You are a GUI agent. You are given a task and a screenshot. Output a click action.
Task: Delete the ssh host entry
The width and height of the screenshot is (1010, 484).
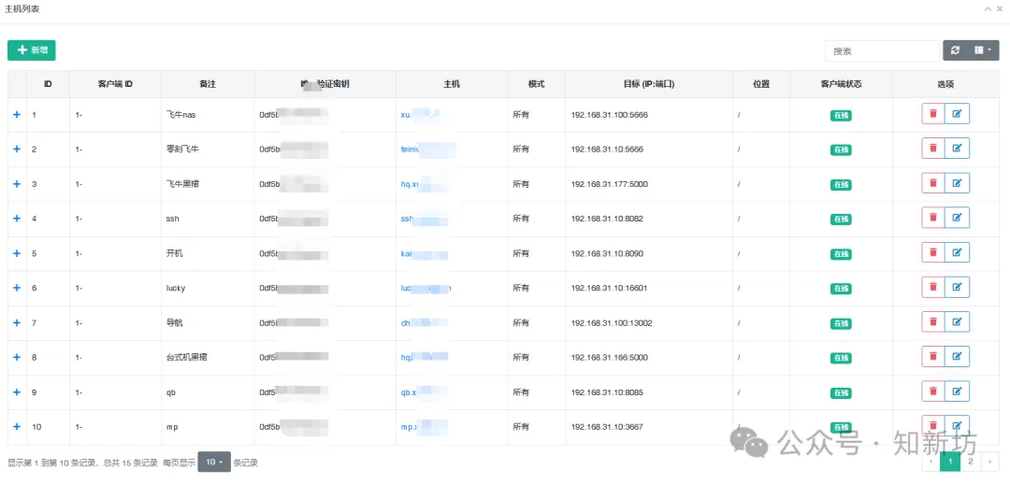pyautogui.click(x=932, y=218)
